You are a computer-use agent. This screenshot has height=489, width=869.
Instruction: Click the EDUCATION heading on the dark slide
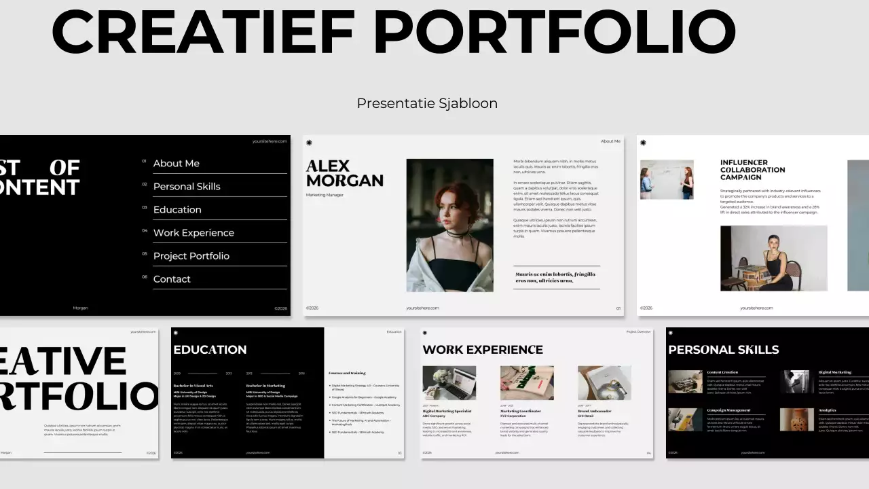point(209,349)
